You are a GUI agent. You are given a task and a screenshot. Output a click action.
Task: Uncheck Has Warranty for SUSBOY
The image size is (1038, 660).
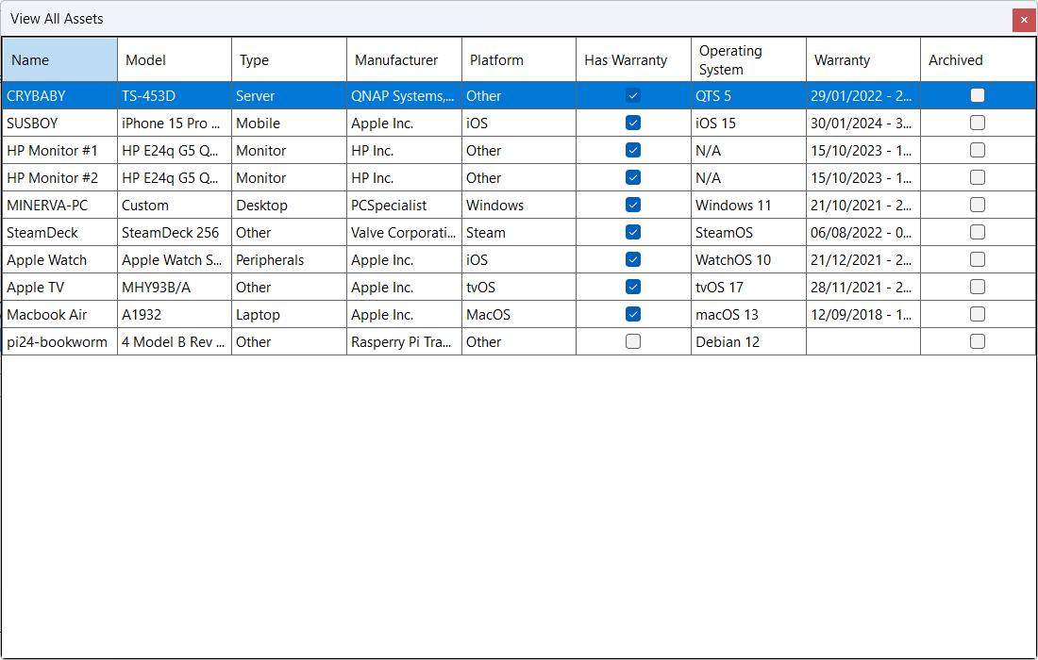point(633,123)
